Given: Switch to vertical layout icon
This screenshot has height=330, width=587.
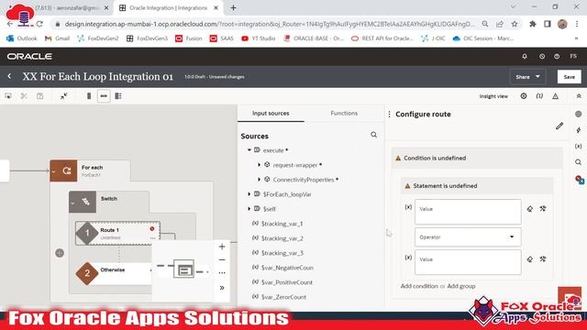Looking at the screenshot, I should 89,96.
